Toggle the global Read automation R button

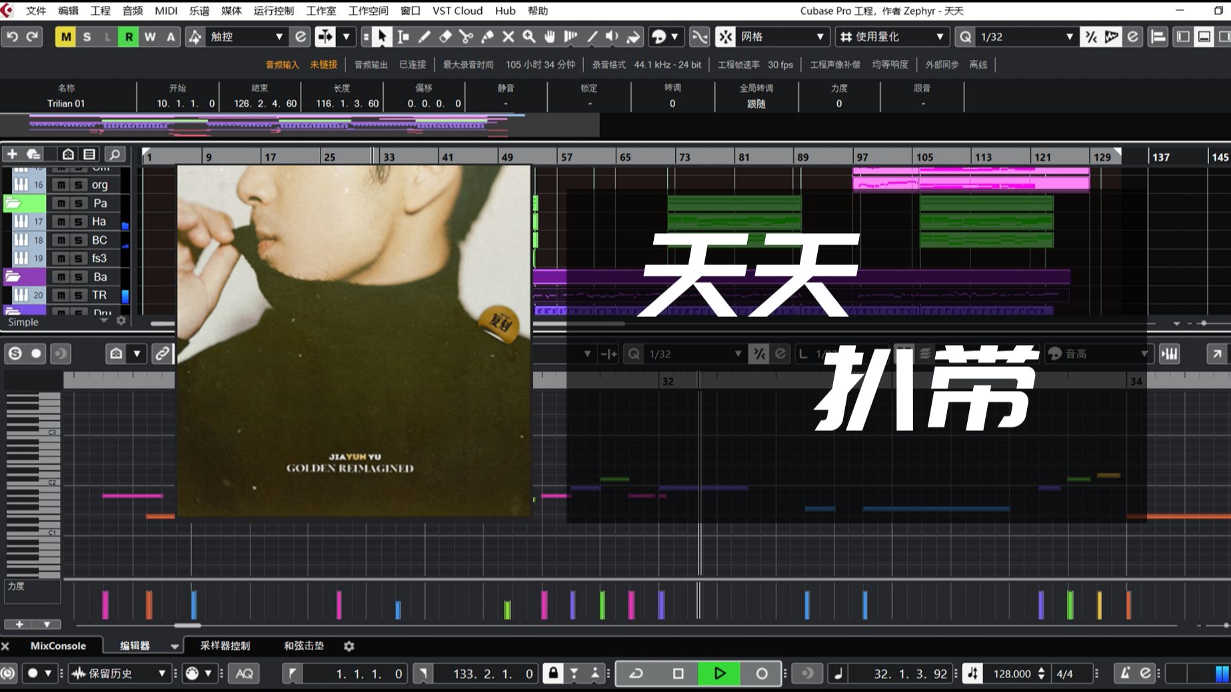129,37
